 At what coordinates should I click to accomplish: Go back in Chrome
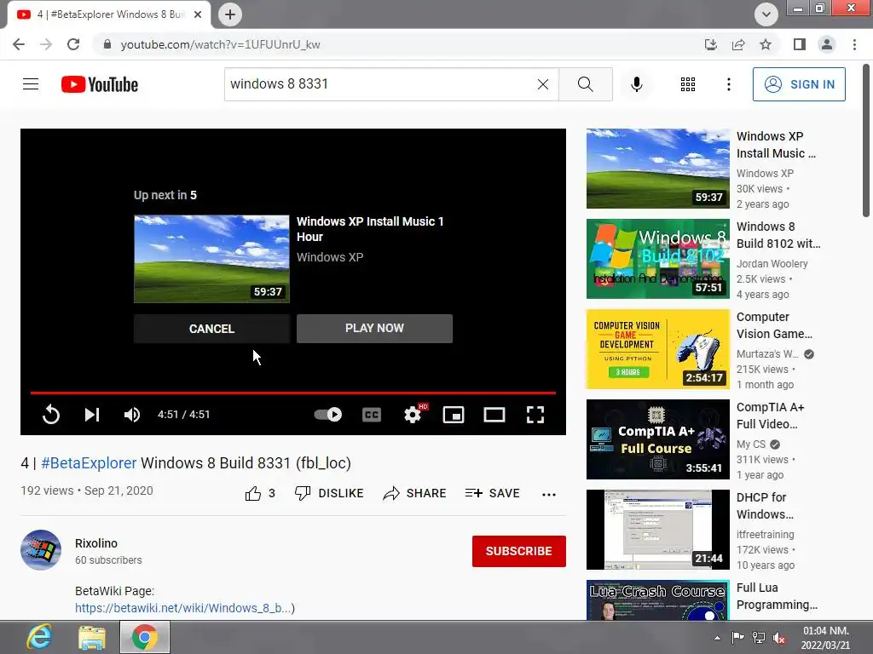click(x=19, y=44)
